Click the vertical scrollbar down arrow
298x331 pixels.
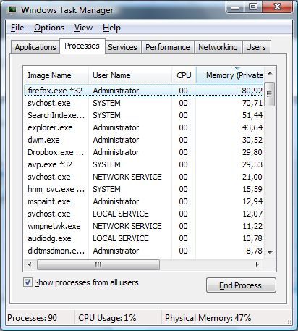tap(270, 253)
